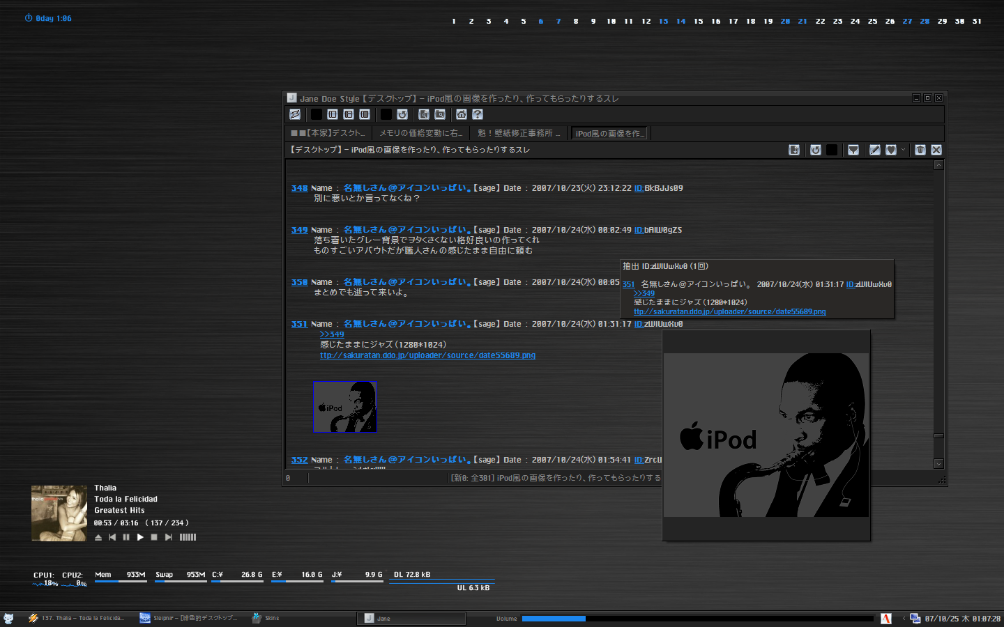Click calendar day 13 at top
The image size is (1004, 627).
(664, 22)
